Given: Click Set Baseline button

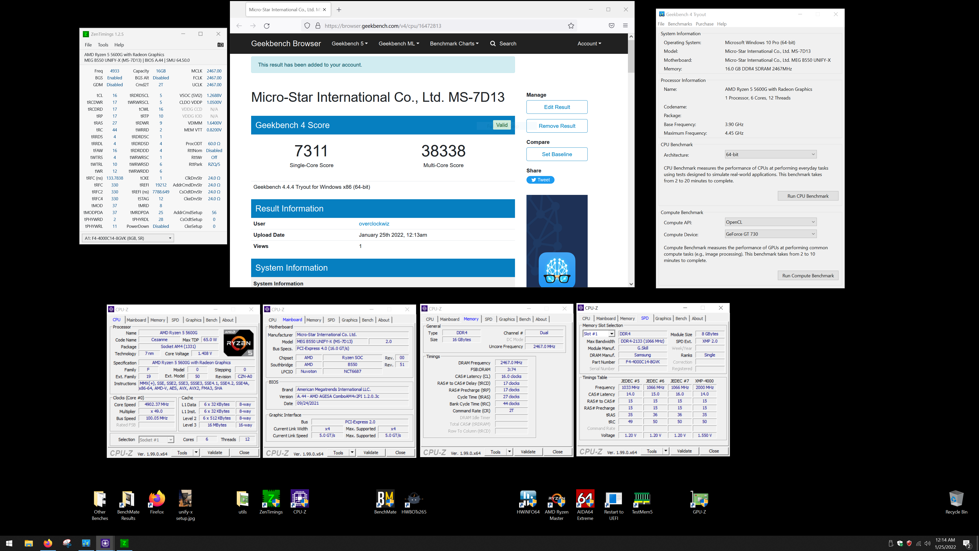Looking at the screenshot, I should (x=557, y=154).
